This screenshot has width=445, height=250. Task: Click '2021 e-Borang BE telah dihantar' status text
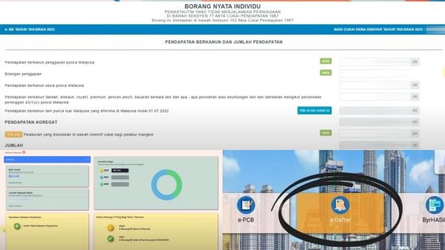point(144,238)
